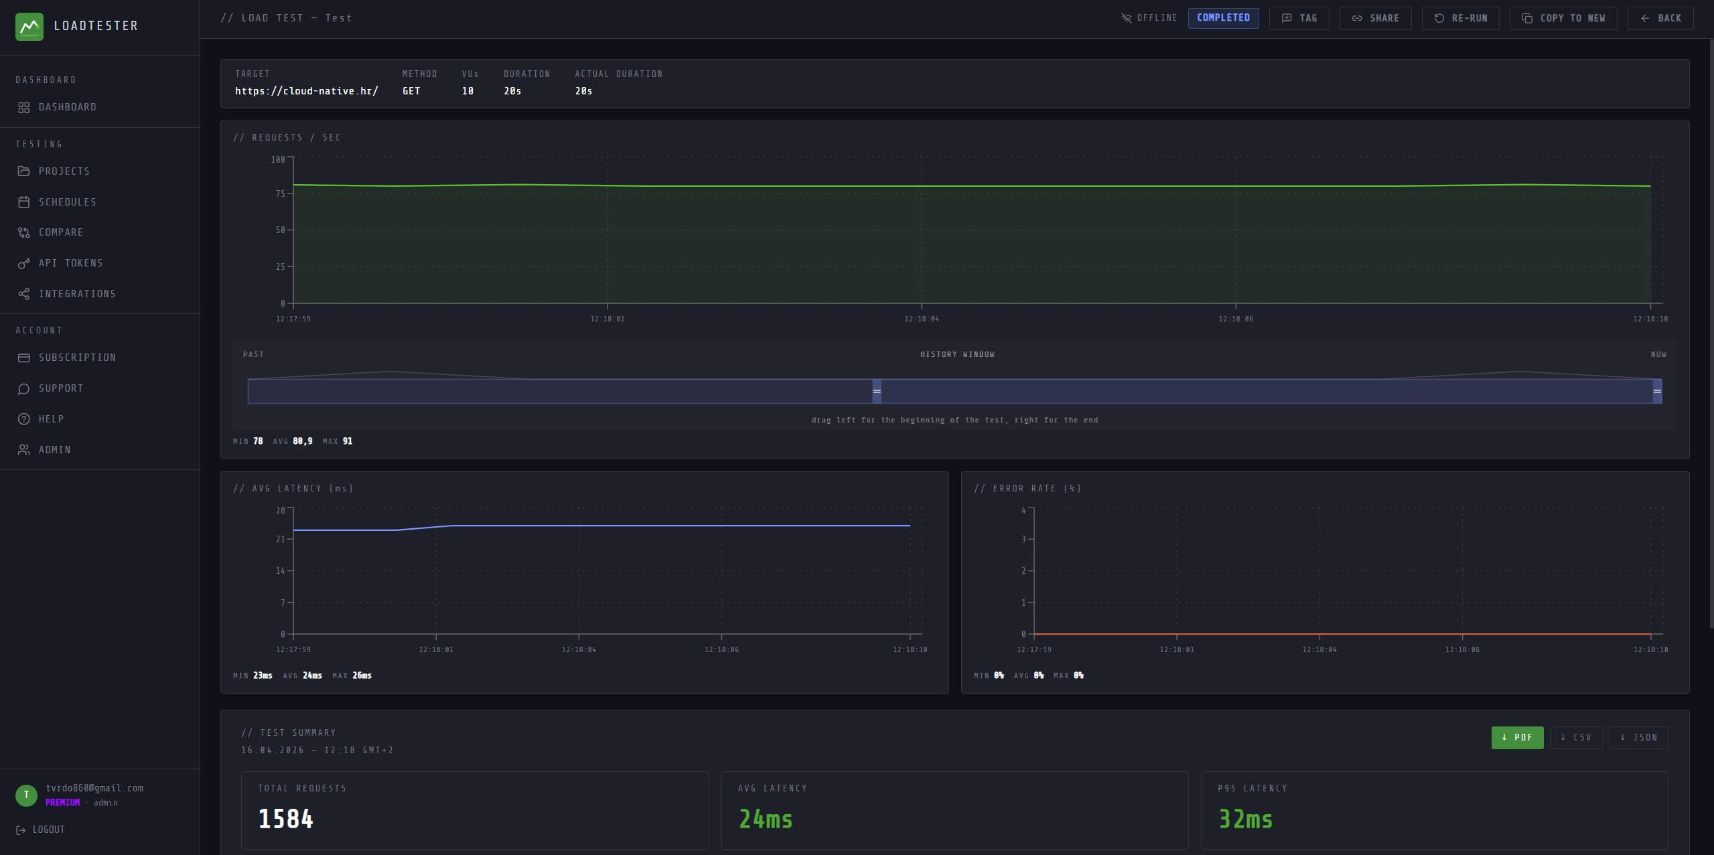The image size is (1714, 855).
Task: Click the Subscription card icon
Action: click(24, 358)
